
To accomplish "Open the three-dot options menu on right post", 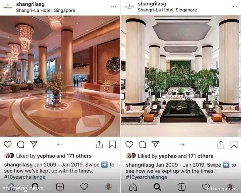I will coord(235,6).
